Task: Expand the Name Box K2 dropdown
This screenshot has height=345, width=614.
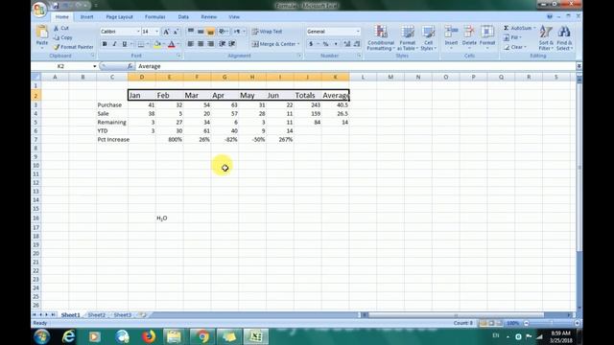Action: click(x=94, y=66)
